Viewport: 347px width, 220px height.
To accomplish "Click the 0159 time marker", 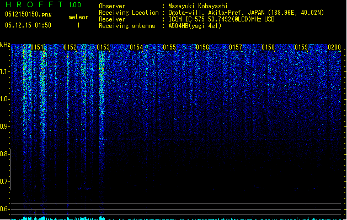I will [301, 47].
